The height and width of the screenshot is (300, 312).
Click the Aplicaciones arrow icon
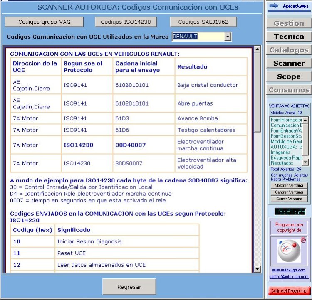[274, 6]
